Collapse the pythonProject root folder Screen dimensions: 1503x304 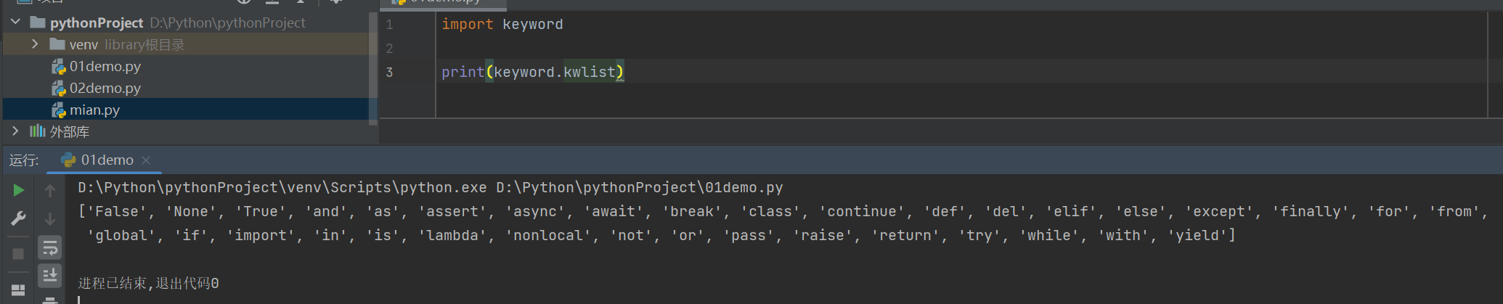click(15, 22)
